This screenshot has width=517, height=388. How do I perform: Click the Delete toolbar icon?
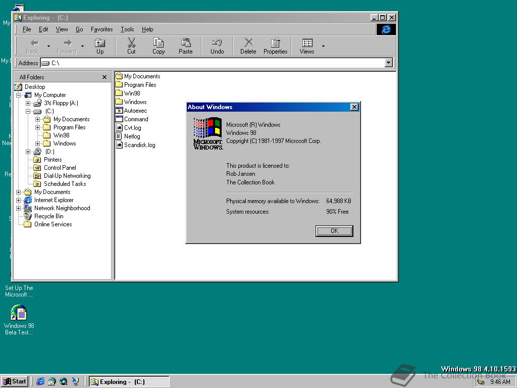point(248,45)
